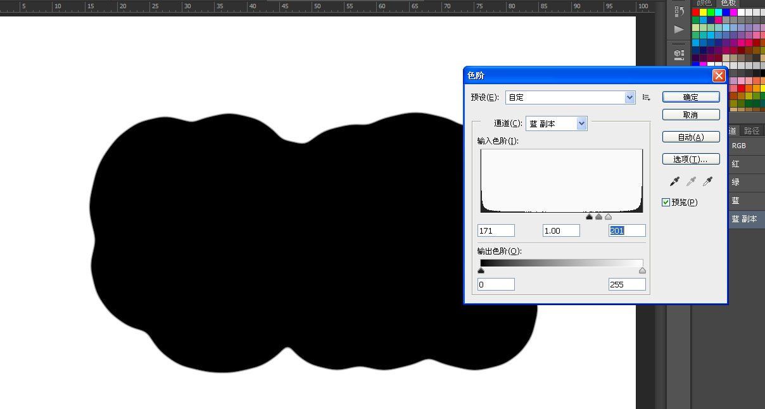Toggle the 预览(P) preview checkbox
This screenshot has width=765, height=409.
pos(666,203)
